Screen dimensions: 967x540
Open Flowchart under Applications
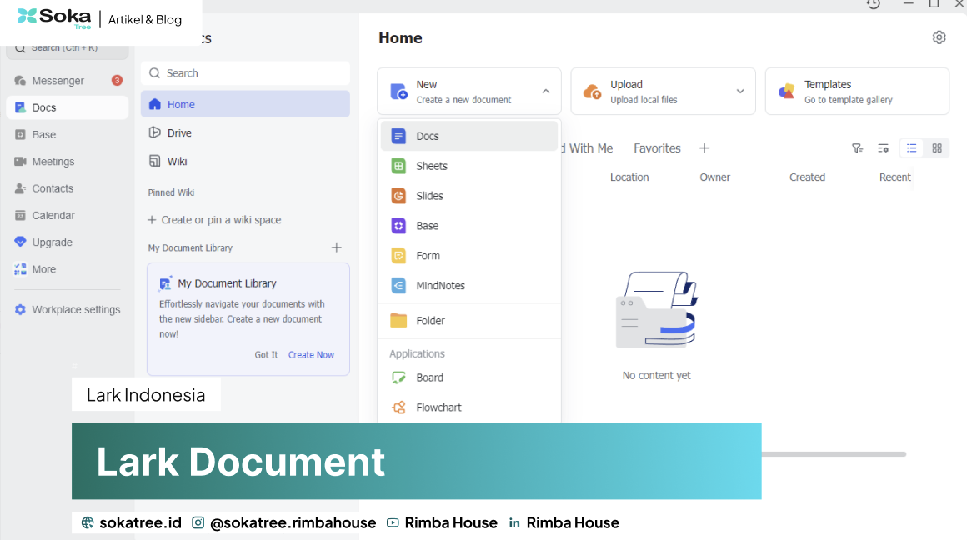point(468,407)
